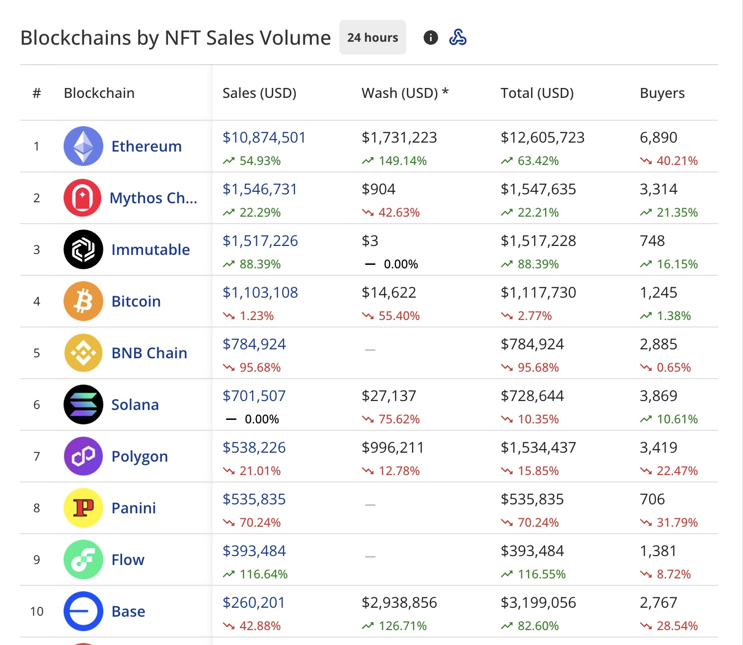This screenshot has width=743, height=645.
Task: Click the webhook icon in the header
Action: 457,37
